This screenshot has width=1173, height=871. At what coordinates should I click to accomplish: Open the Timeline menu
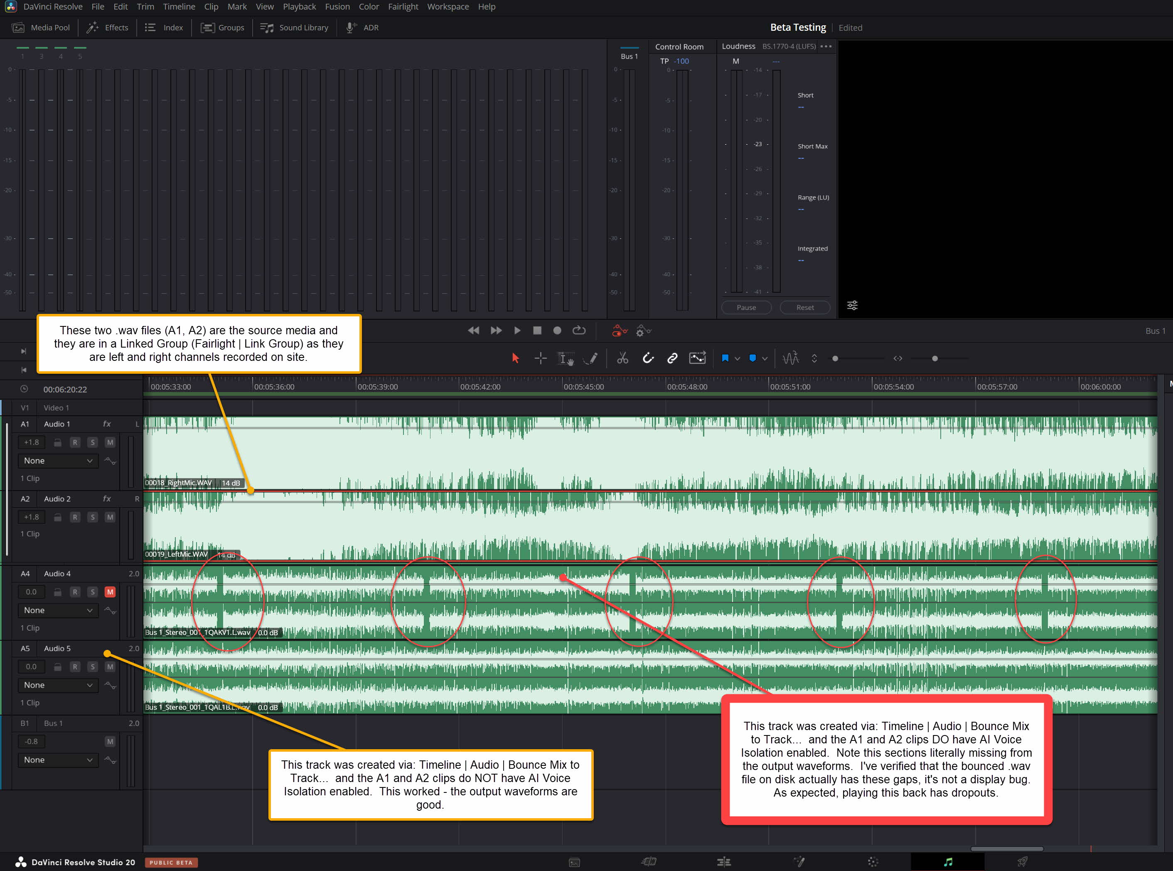point(179,7)
